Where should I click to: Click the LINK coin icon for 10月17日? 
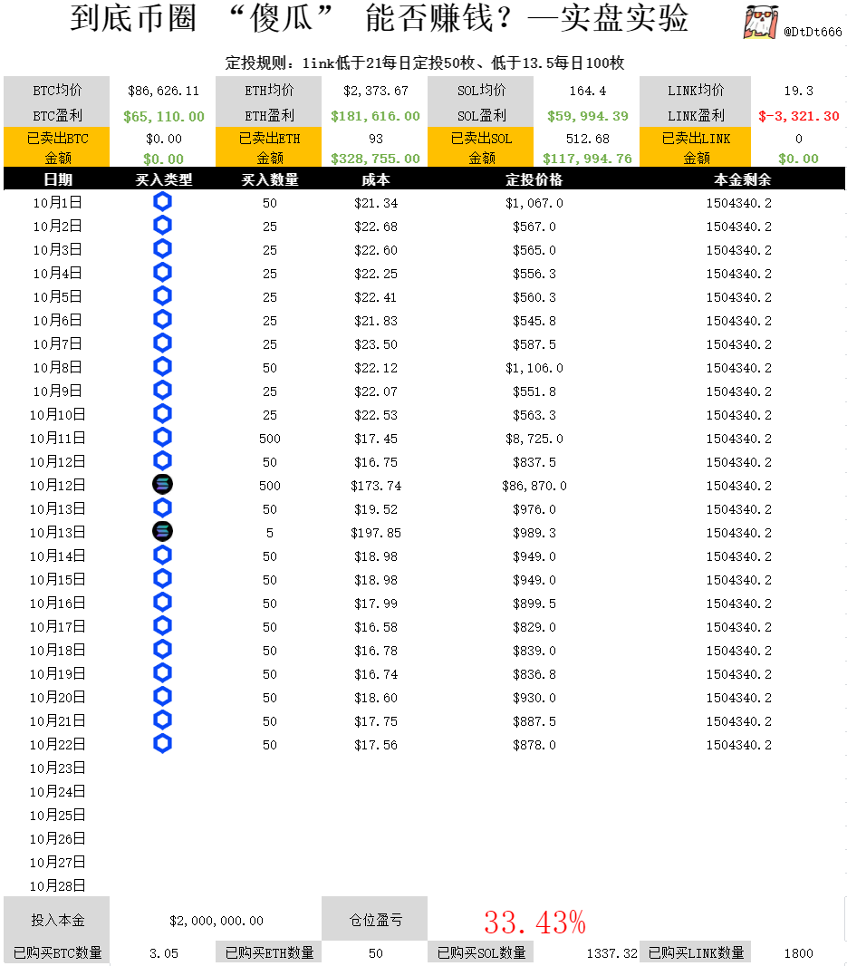[x=162, y=626]
